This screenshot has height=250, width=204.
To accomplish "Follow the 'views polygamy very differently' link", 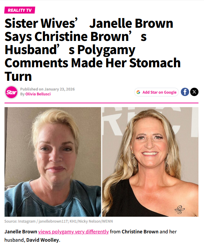I will tap(73, 232).
